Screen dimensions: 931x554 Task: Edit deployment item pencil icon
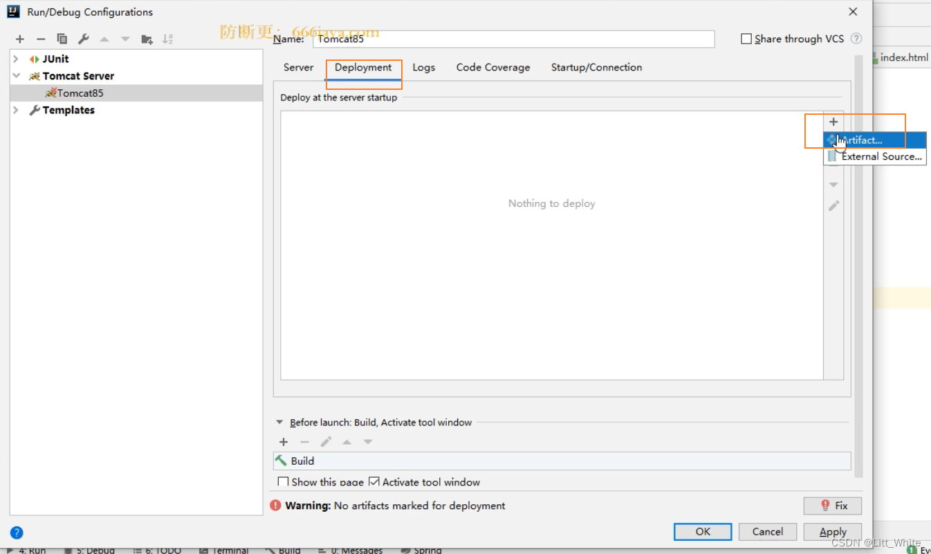[833, 205]
